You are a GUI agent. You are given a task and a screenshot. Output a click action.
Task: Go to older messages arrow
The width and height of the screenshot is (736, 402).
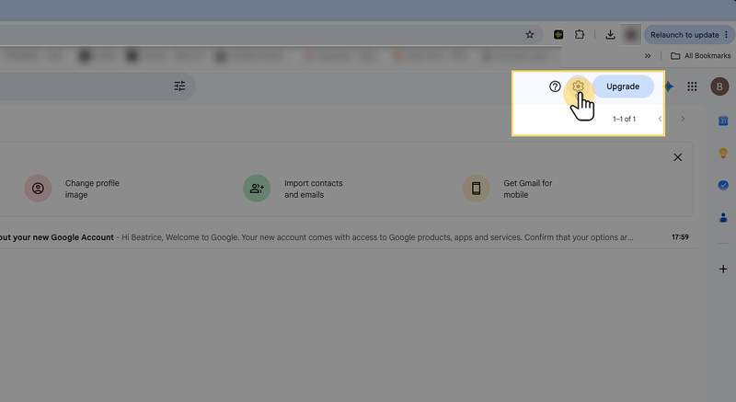click(683, 119)
